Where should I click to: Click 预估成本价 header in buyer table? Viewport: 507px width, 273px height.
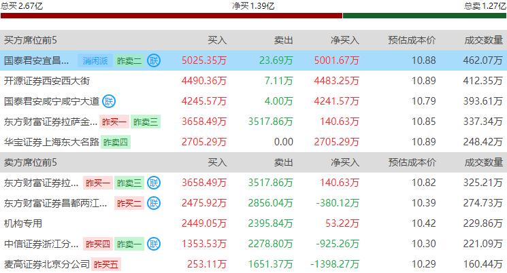412,40
